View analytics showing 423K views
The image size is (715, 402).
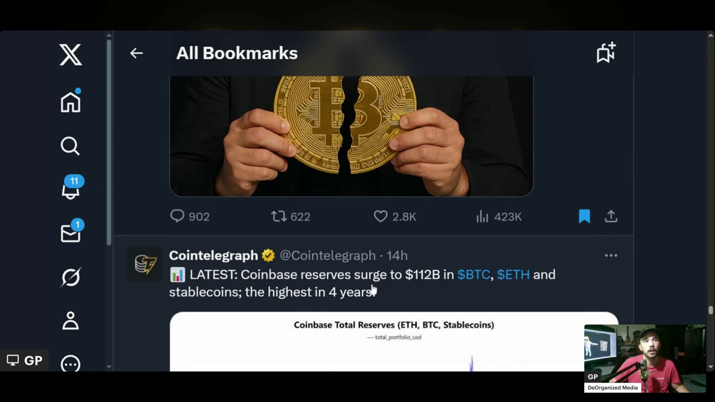[x=499, y=216]
